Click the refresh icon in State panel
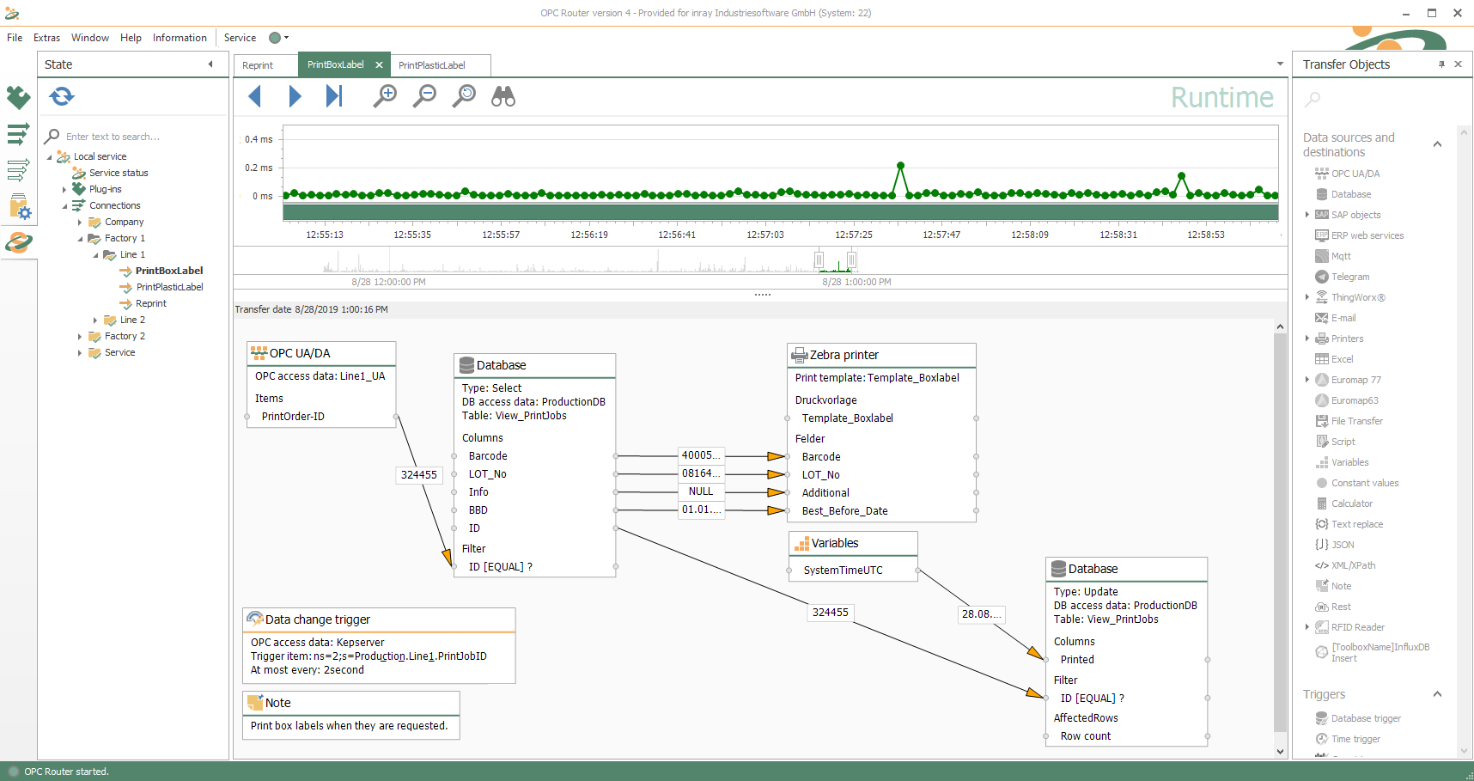 coord(62,96)
